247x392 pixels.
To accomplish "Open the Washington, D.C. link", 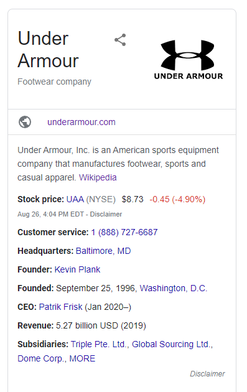I will (174, 288).
